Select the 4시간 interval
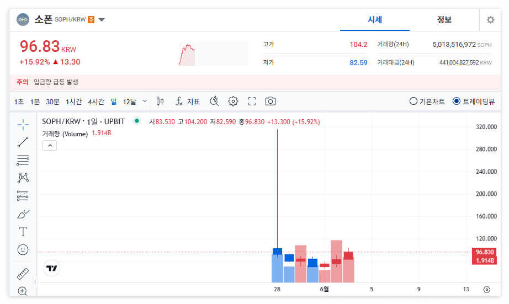Viewport: 509px width, 304px height. [x=96, y=102]
